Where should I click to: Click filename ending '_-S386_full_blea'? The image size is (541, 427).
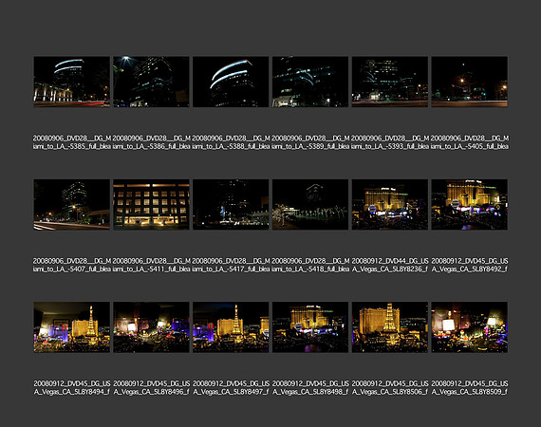[x=151, y=142]
